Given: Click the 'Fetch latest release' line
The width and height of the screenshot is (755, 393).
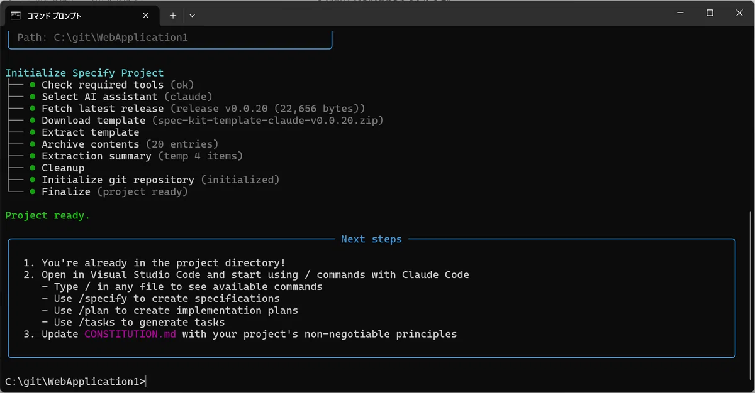Looking at the screenshot, I should point(203,109).
